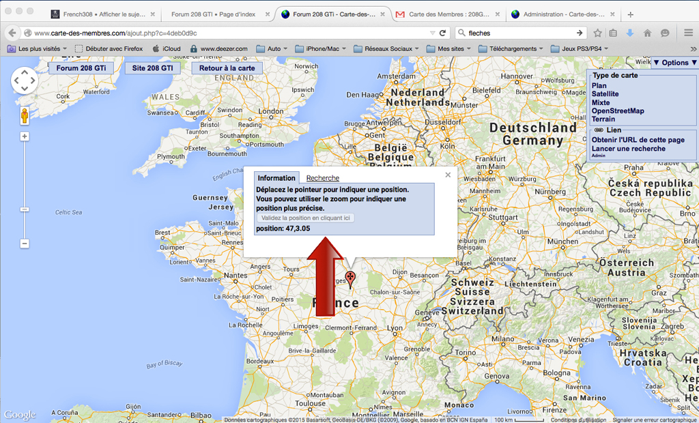The width and height of the screenshot is (699, 423).
Task: Click the small Admin link
Action: [x=598, y=156]
